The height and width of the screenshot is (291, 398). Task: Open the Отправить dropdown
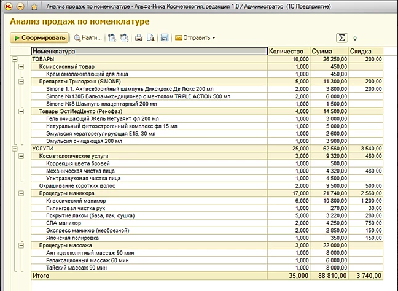point(195,38)
